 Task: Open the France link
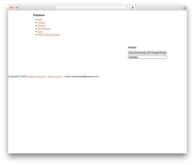(41, 23)
